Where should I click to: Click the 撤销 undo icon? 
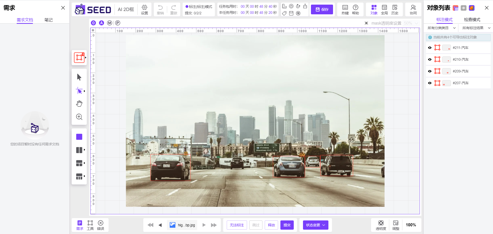[x=160, y=10]
